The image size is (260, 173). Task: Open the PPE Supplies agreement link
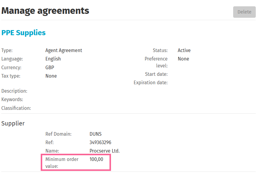click(x=24, y=33)
